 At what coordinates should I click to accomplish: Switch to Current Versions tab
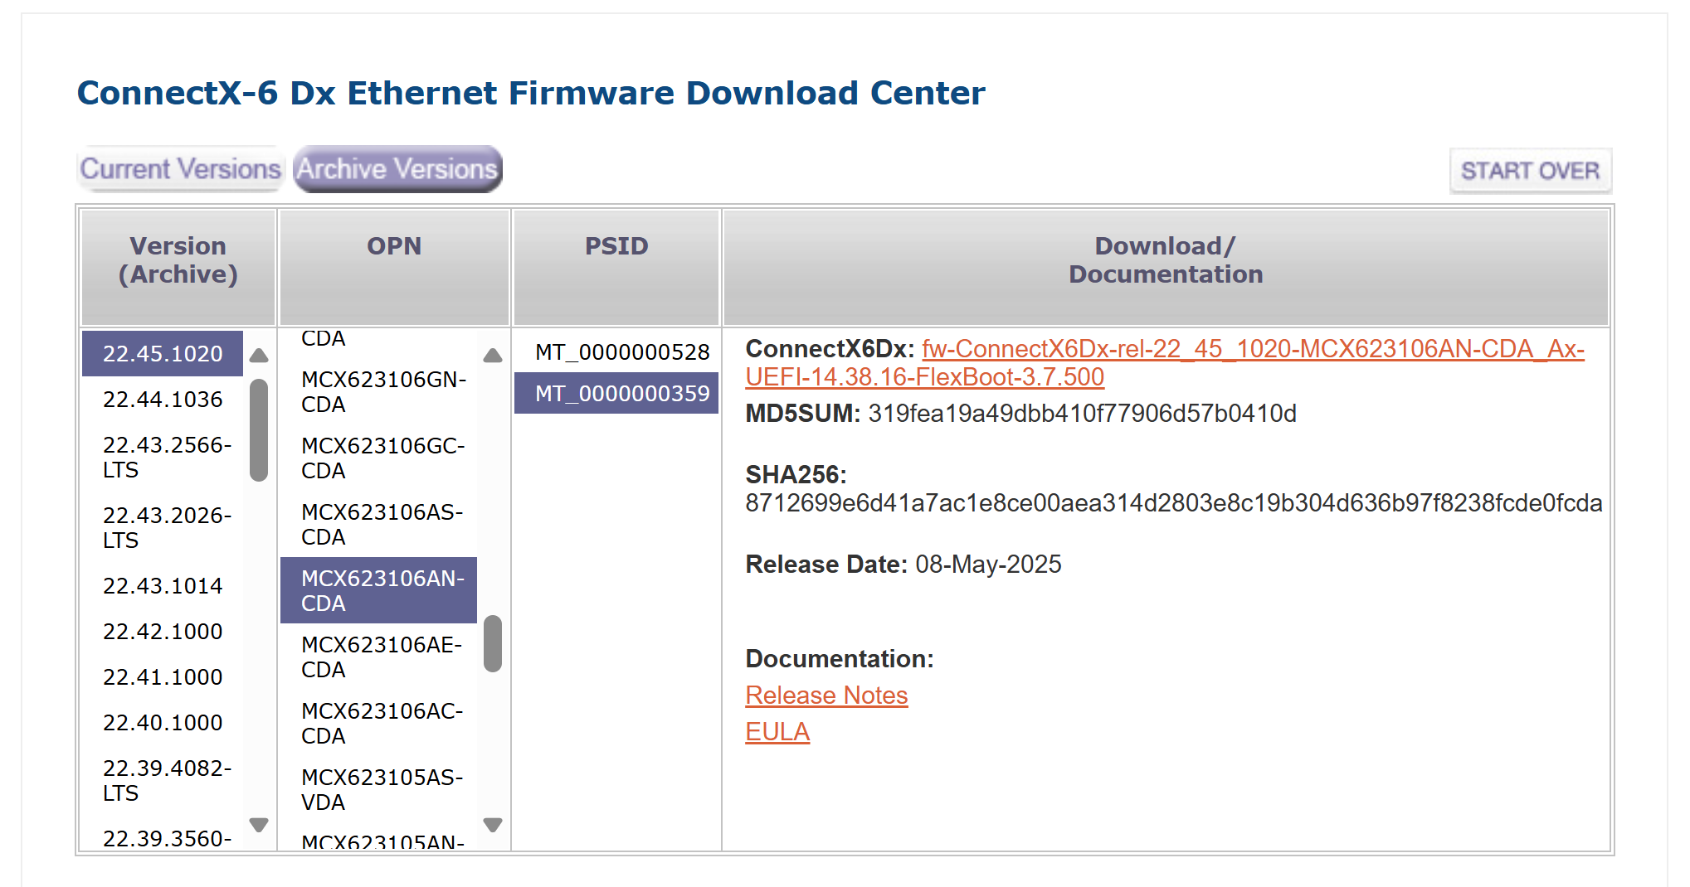pos(181,169)
